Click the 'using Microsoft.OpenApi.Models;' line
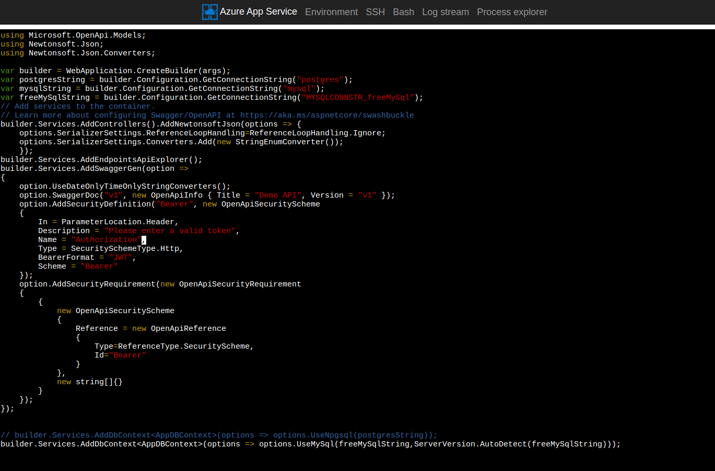This screenshot has height=471, width=715. point(73,35)
